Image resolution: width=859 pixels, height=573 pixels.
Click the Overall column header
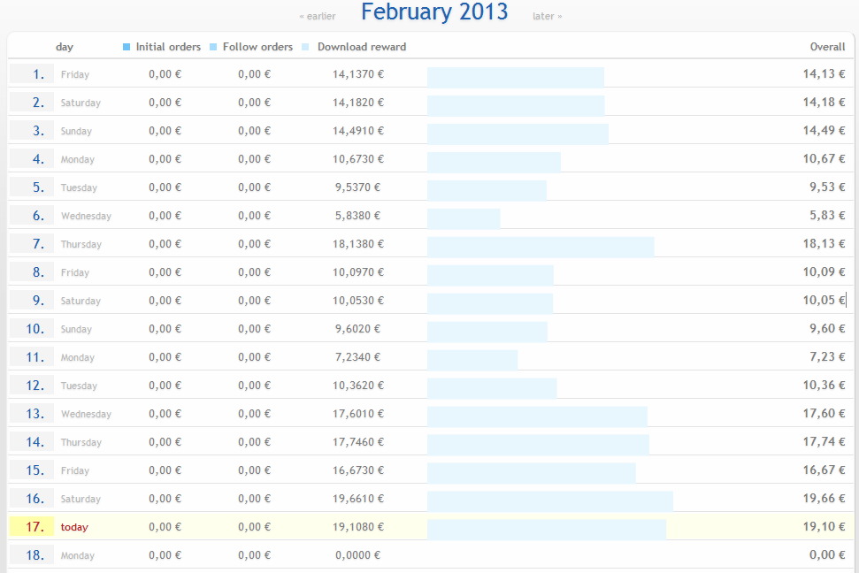827,47
